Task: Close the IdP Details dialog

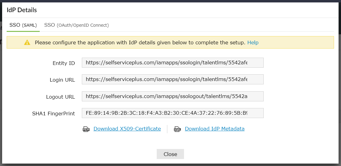Action: (170, 154)
